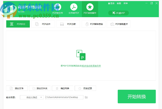Click the 开通VIP button
Screen dimensions: 162x109
[119, 13]
